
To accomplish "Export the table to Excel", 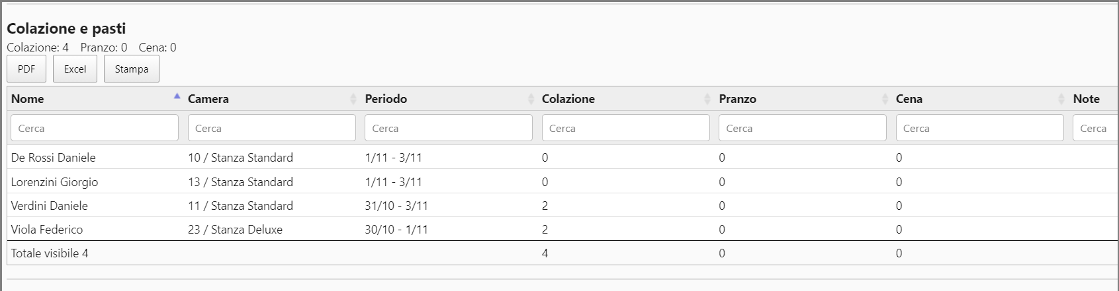I will (75, 69).
